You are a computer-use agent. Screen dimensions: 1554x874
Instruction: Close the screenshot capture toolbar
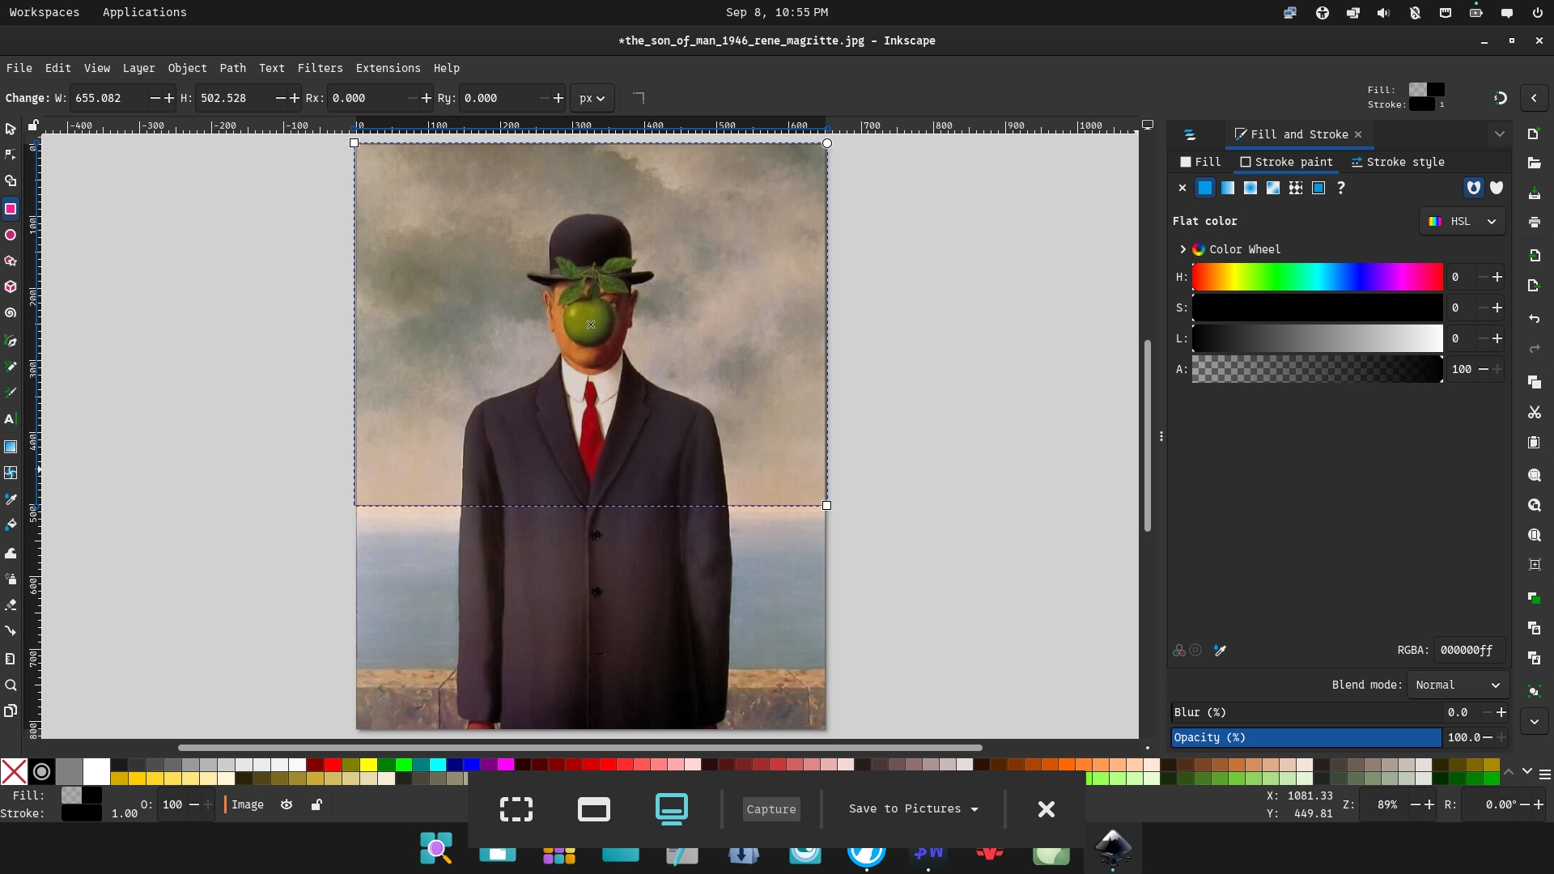(1046, 809)
